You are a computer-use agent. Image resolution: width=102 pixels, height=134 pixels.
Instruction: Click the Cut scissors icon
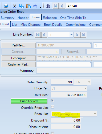click(x=14, y=6)
